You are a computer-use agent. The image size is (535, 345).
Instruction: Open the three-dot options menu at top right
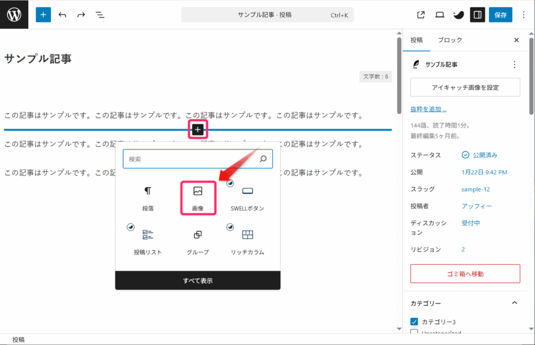(x=524, y=15)
